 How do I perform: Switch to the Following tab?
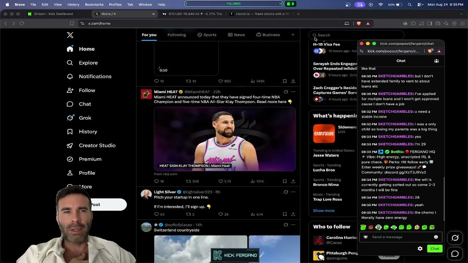pyautogui.click(x=177, y=35)
